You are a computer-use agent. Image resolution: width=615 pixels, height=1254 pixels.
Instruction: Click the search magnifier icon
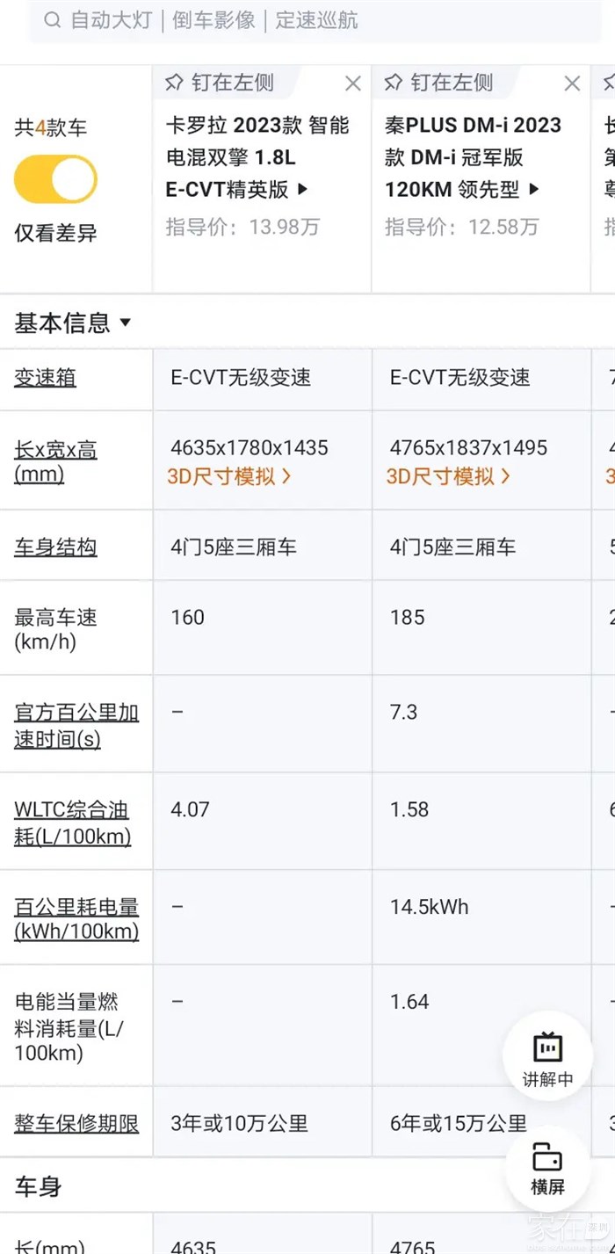pyautogui.click(x=53, y=21)
